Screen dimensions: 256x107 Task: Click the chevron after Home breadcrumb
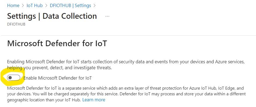click(x=23, y=5)
